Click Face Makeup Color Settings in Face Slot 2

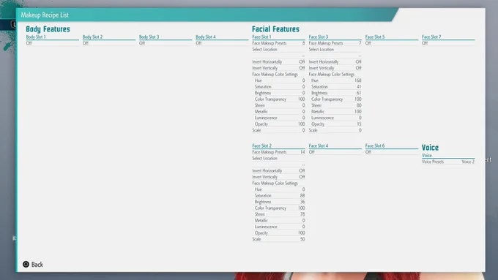(x=275, y=183)
